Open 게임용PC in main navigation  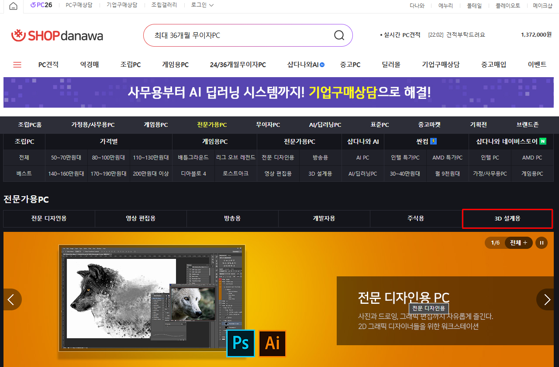(x=176, y=65)
